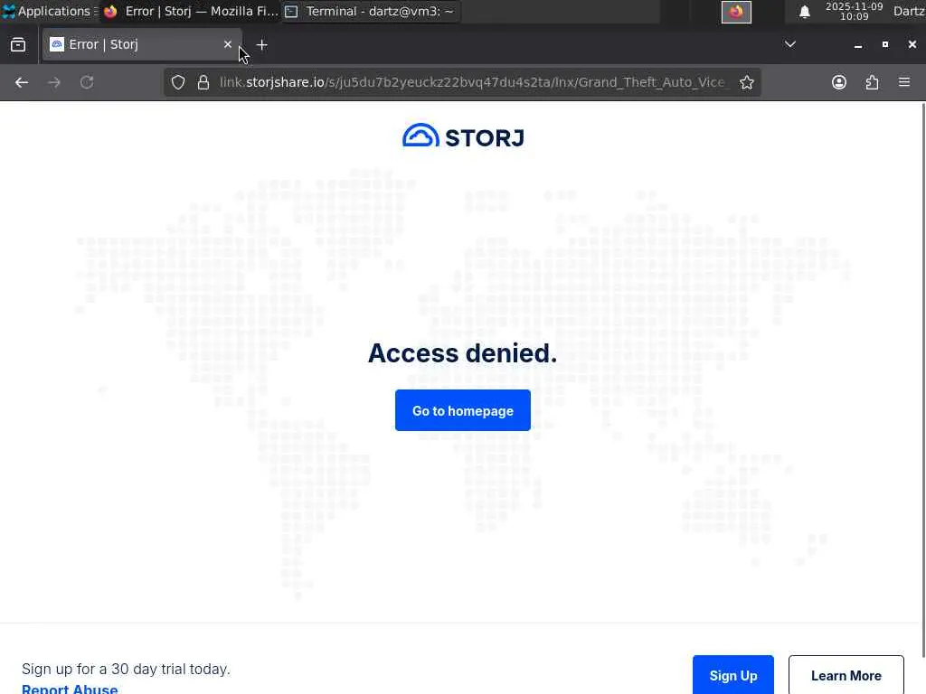Maximize the Firefox window

pyautogui.click(x=885, y=44)
